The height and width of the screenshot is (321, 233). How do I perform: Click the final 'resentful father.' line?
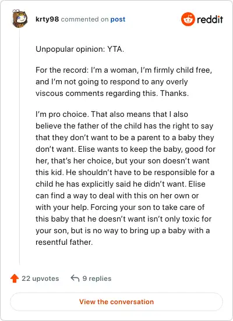(x=64, y=242)
